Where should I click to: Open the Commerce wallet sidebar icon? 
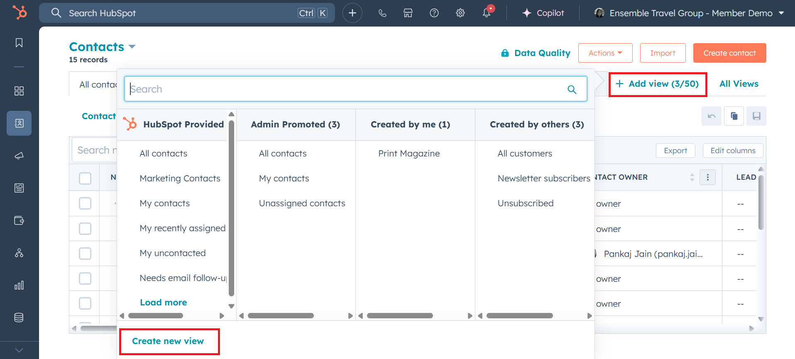pos(19,220)
